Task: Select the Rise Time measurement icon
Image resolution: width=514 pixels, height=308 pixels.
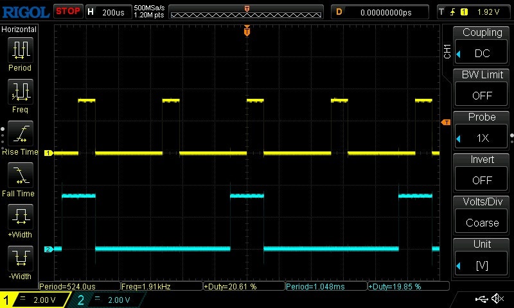Action: point(21,133)
